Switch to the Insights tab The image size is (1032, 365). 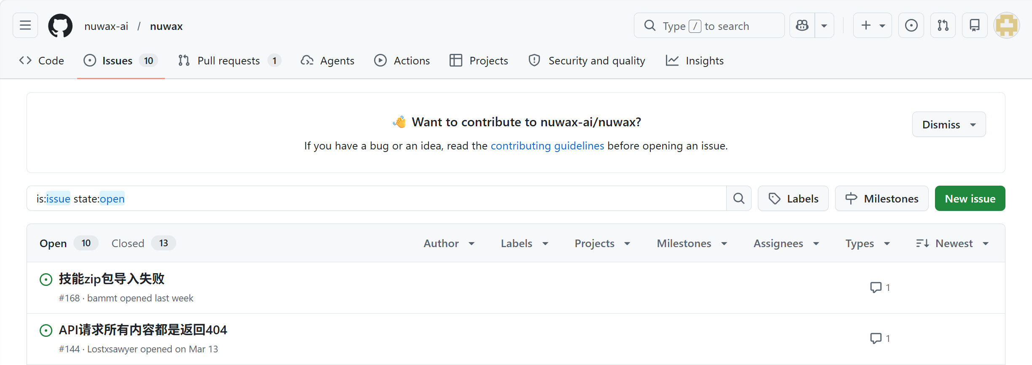click(x=695, y=61)
